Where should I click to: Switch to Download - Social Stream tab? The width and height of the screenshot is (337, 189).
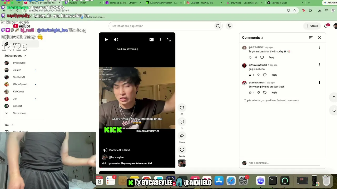coord(245,3)
